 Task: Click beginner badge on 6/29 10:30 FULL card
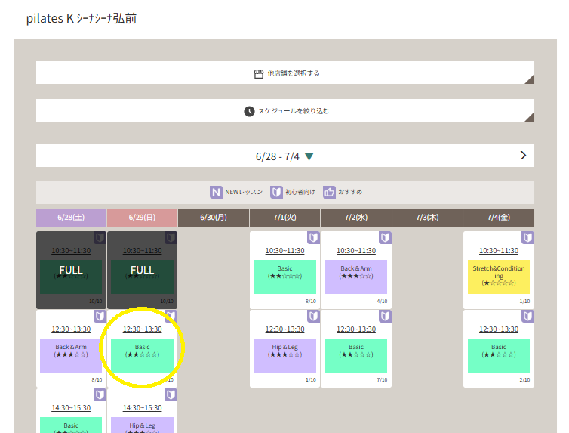(x=171, y=237)
